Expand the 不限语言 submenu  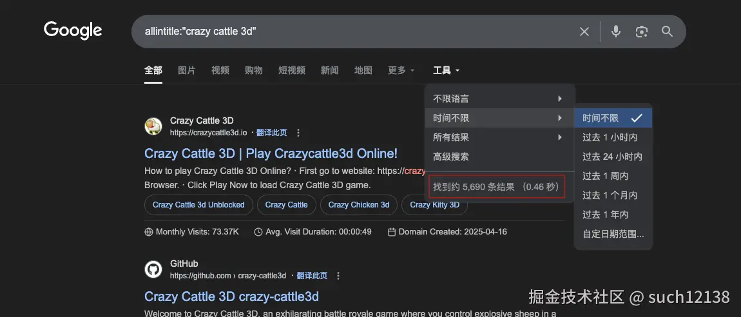499,99
